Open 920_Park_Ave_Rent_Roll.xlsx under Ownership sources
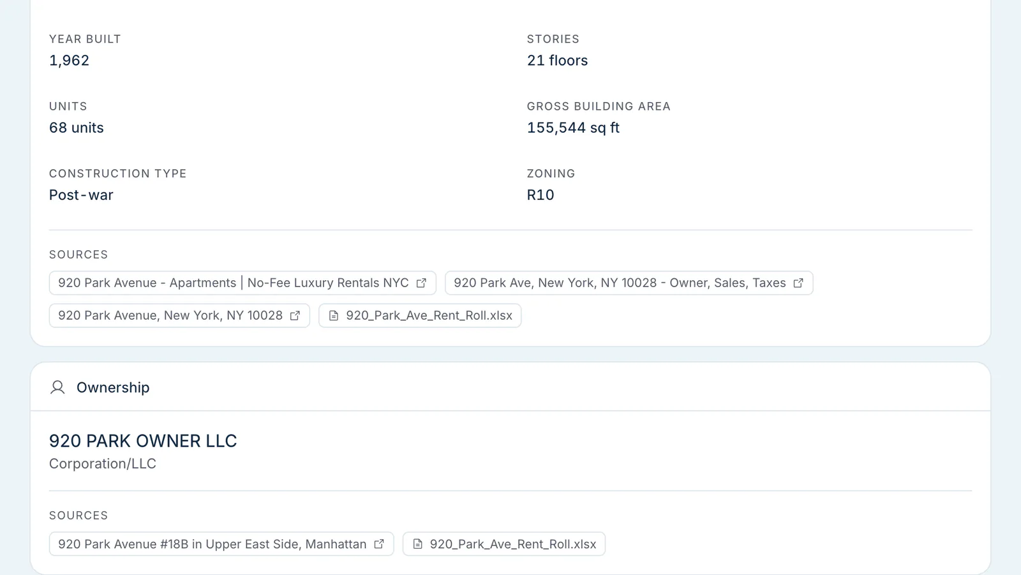1021x575 pixels. click(x=504, y=544)
